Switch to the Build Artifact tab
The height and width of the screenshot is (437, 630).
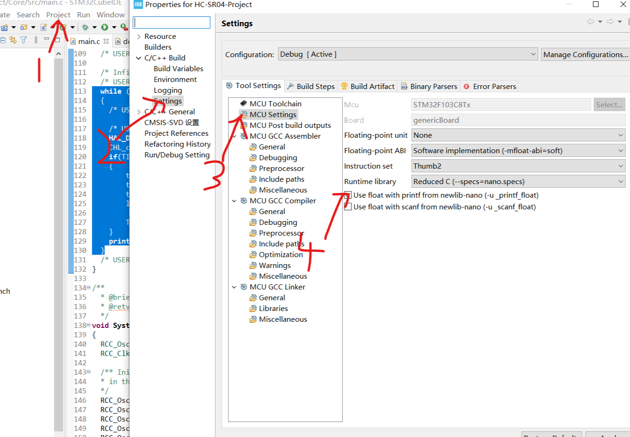368,86
